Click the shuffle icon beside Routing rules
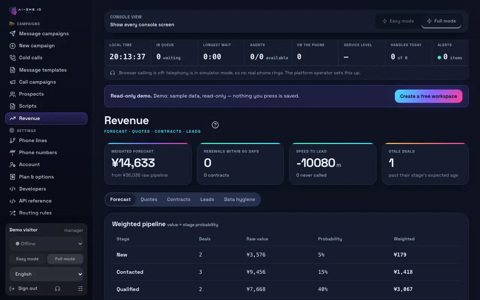Viewport: 480px width, 300px height. tap(13, 213)
